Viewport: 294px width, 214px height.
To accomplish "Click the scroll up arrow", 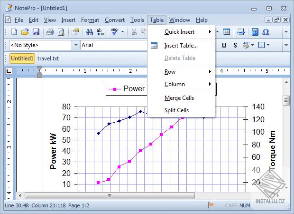I will click(286, 82).
